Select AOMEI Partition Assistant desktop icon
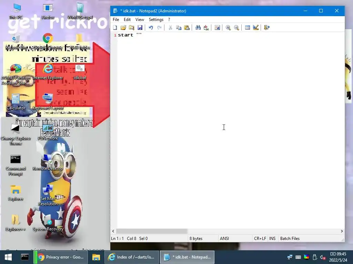This screenshot has width=353, height=264. 16,75
